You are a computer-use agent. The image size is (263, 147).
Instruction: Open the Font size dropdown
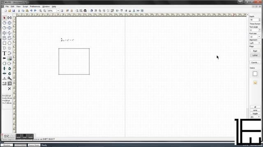[x=259, y=37]
